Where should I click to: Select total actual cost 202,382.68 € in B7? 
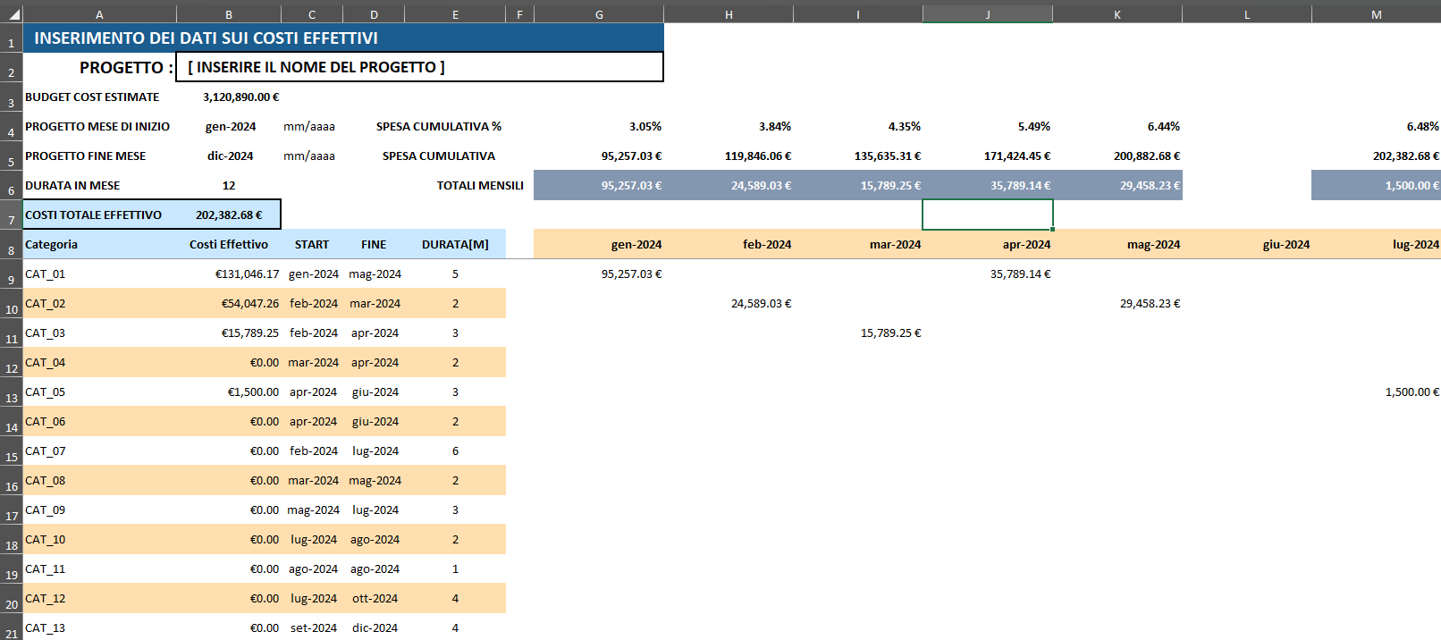[x=229, y=215]
